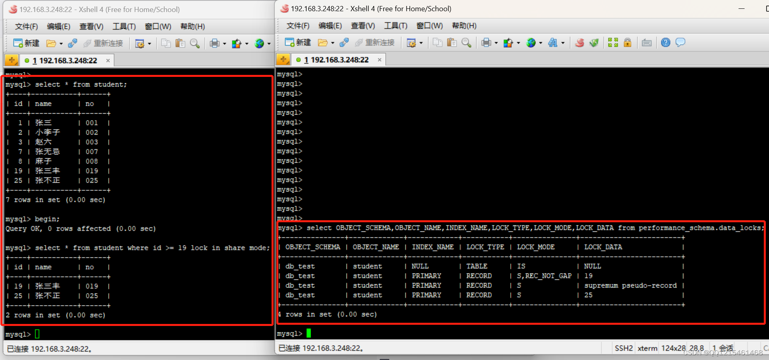Close the 192.168.3.248:22 tab in left window
The height and width of the screenshot is (360, 769).
(x=108, y=60)
